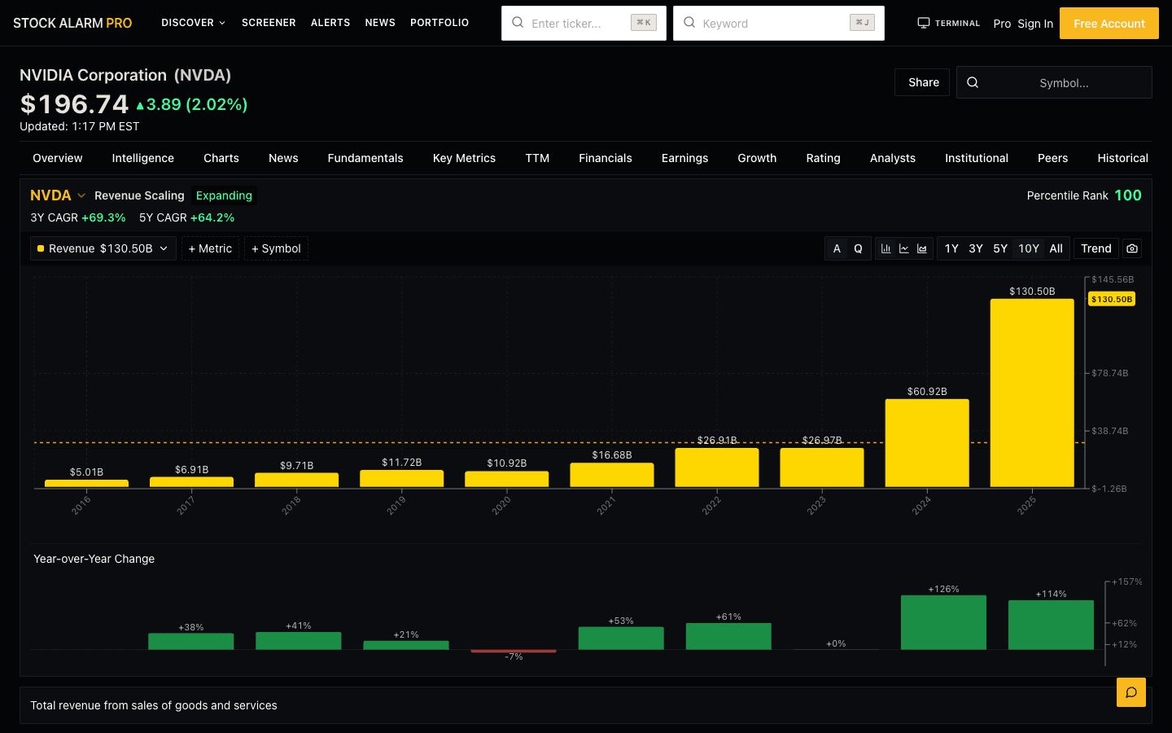Set chart range to 10Y
The height and width of the screenshot is (733, 1172).
1029,248
